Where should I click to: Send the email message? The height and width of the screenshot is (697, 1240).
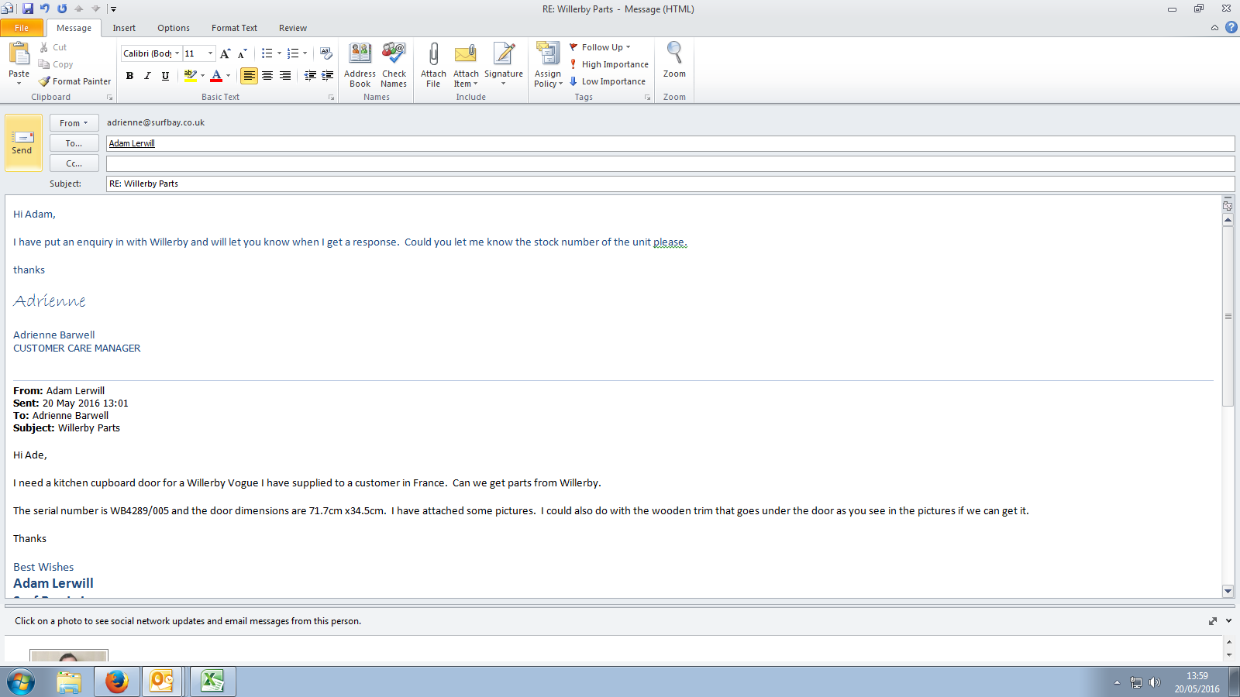point(22,142)
